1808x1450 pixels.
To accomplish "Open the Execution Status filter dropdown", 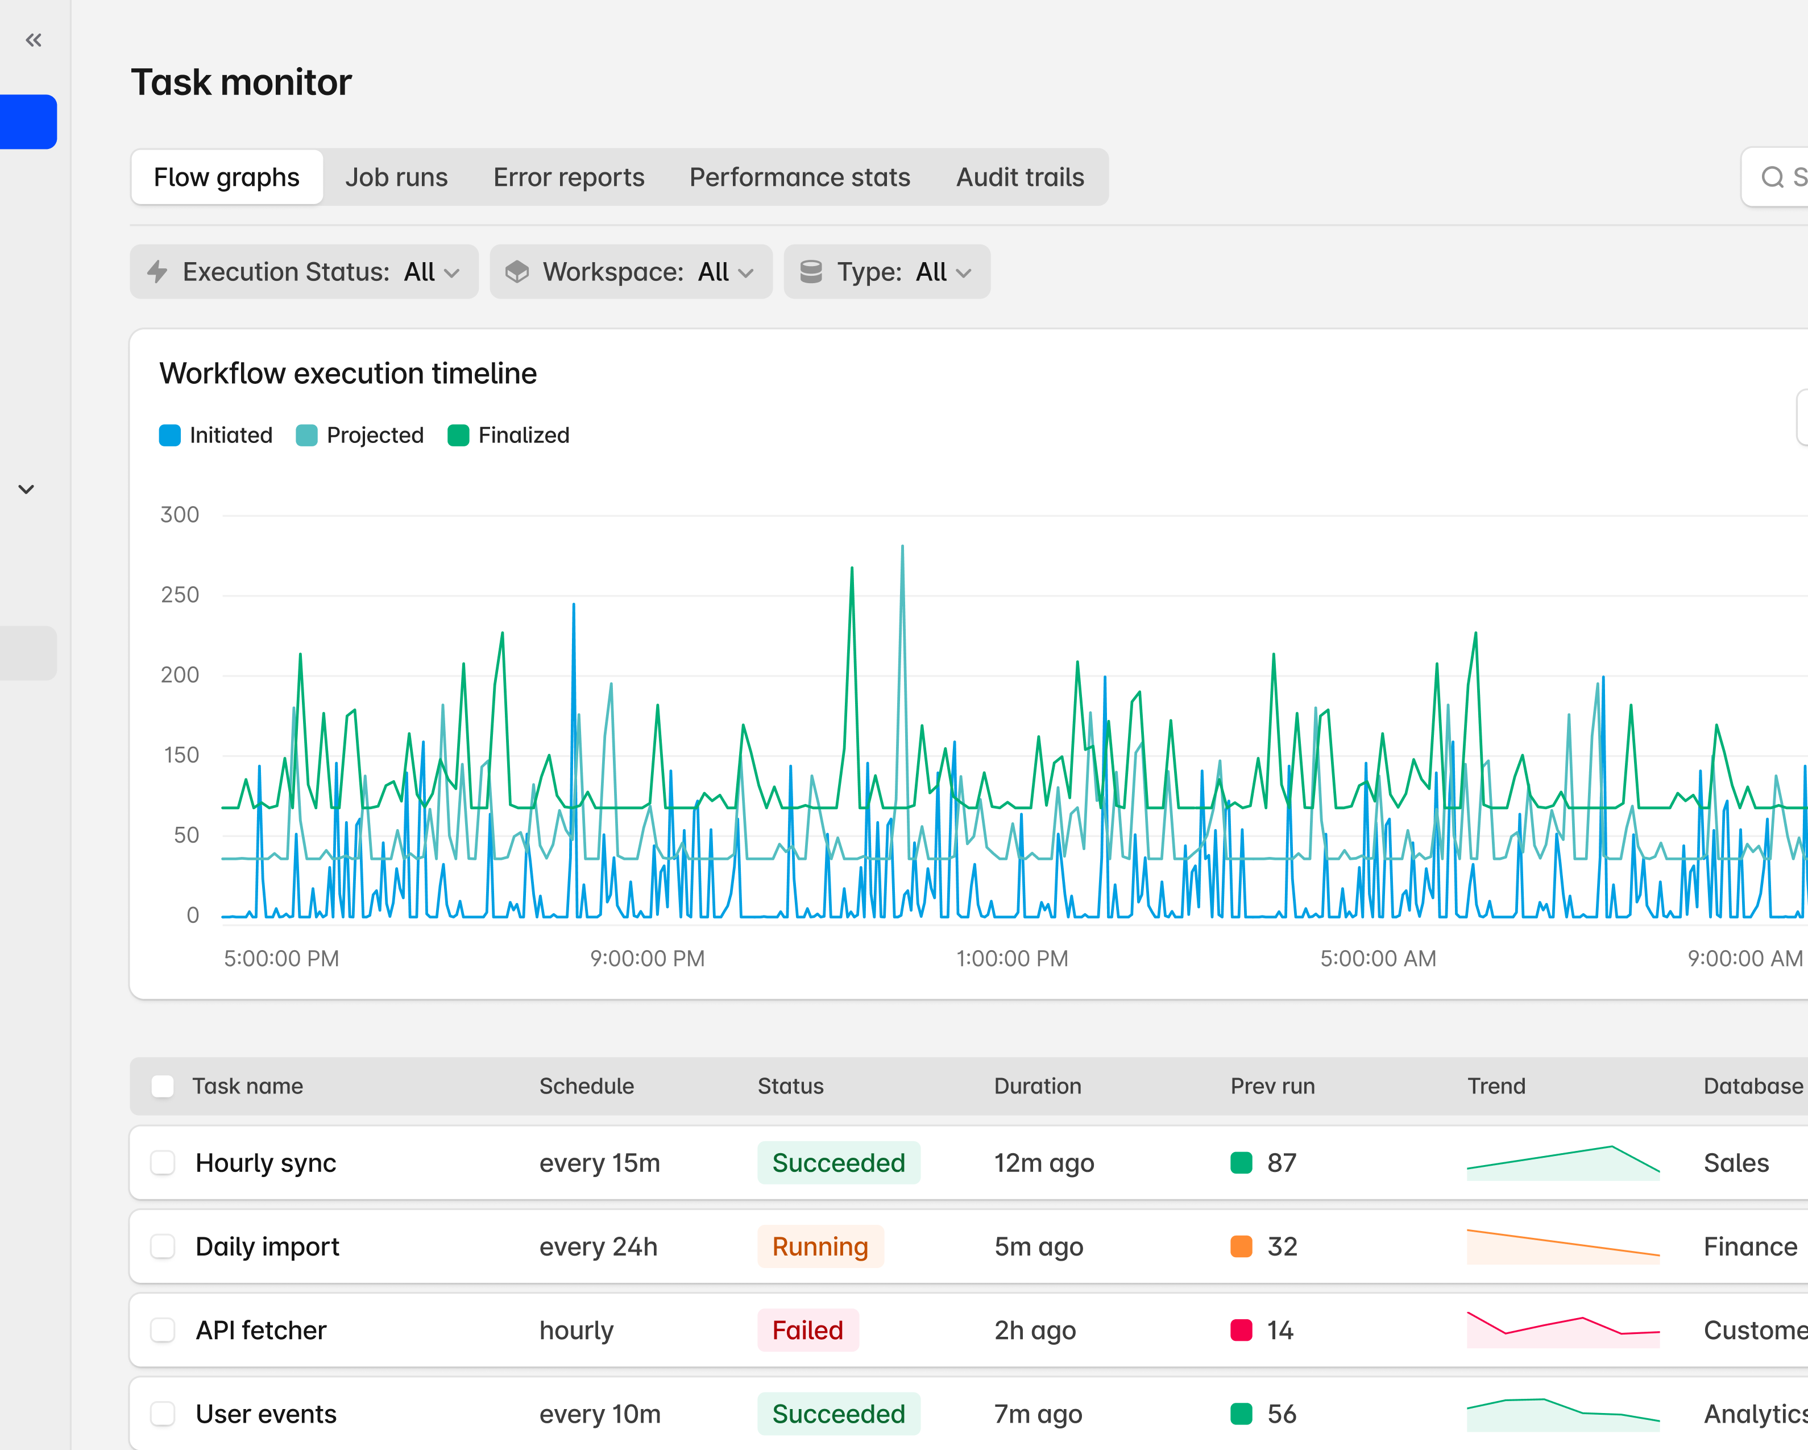I will pos(304,272).
